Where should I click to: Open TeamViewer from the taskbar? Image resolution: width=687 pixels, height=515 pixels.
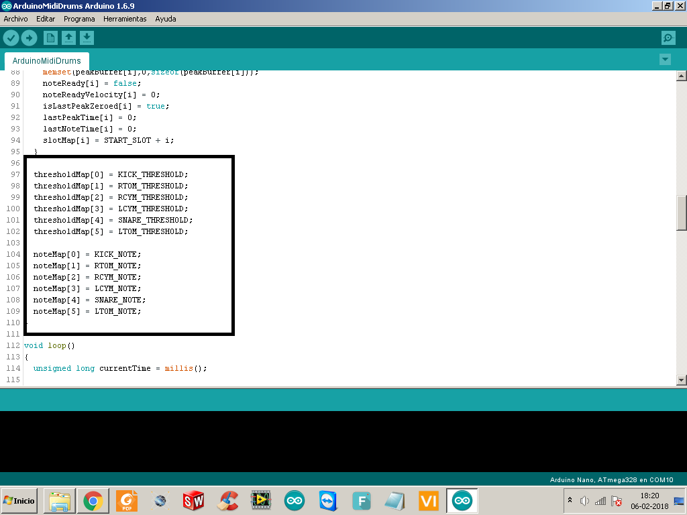coord(327,501)
